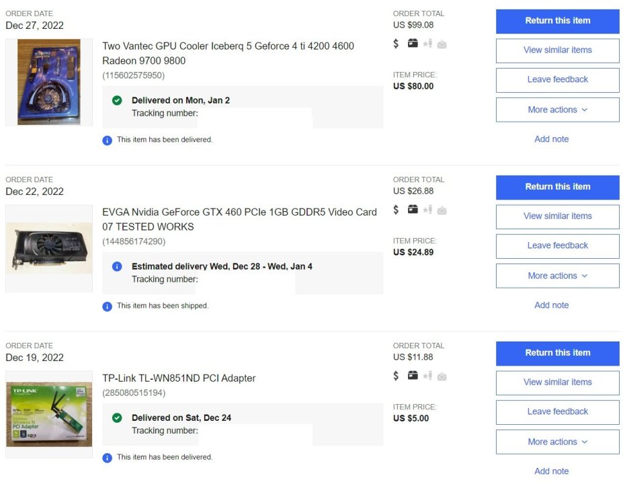Click info icon next to "This item has been shipped"
The height and width of the screenshot is (484, 623).
click(x=107, y=307)
